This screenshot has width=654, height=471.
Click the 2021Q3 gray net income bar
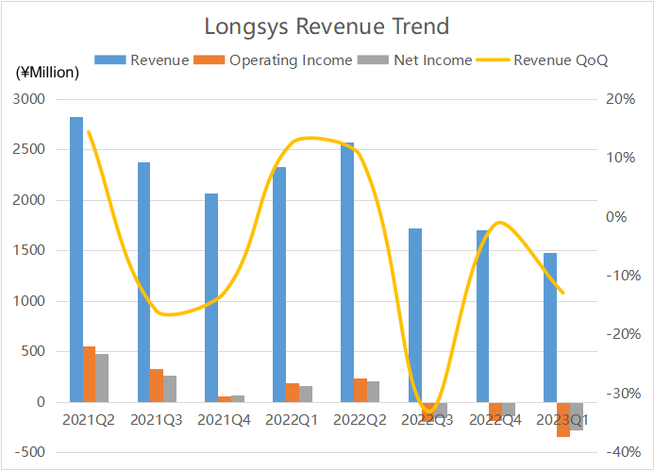tap(170, 389)
